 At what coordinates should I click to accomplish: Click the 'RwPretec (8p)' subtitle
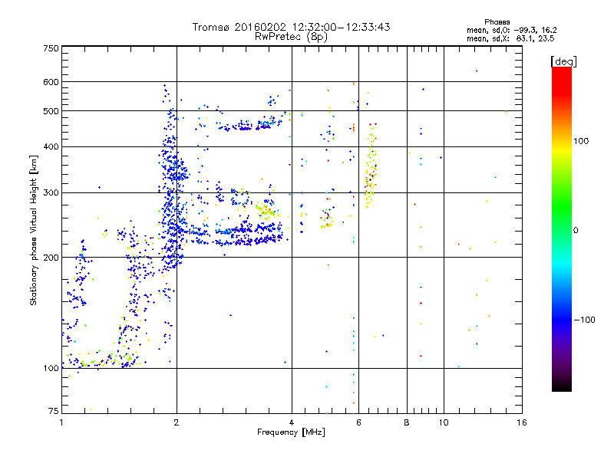point(291,37)
